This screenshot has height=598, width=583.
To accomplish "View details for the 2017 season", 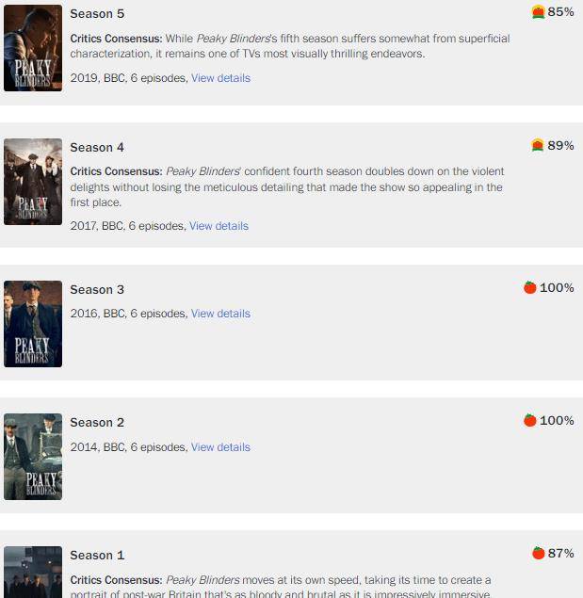I will tap(219, 226).
